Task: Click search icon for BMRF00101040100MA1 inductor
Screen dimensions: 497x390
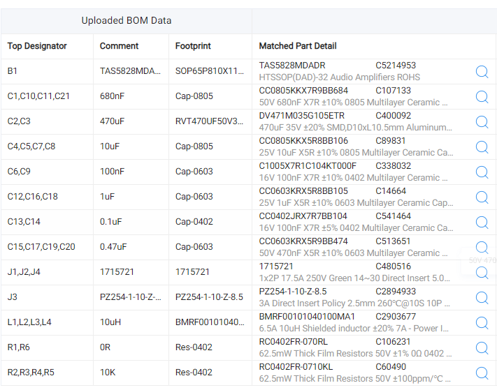Action: tap(482, 323)
